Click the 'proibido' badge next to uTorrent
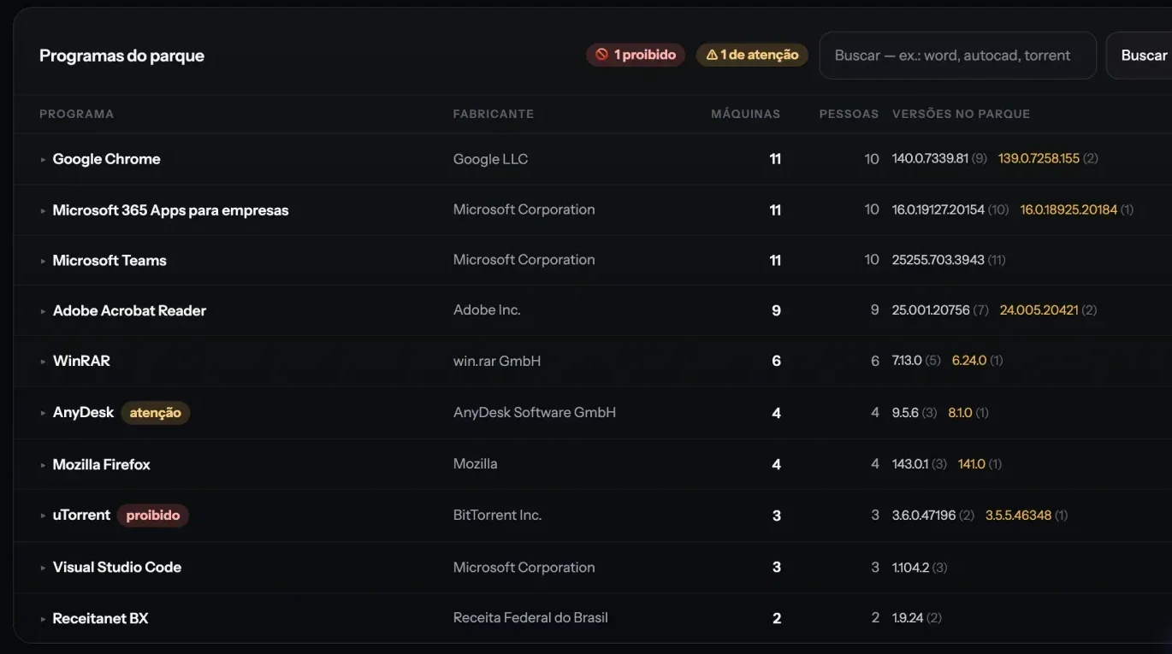The width and height of the screenshot is (1172, 654). tap(153, 516)
